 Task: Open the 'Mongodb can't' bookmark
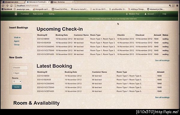pos(41,9)
